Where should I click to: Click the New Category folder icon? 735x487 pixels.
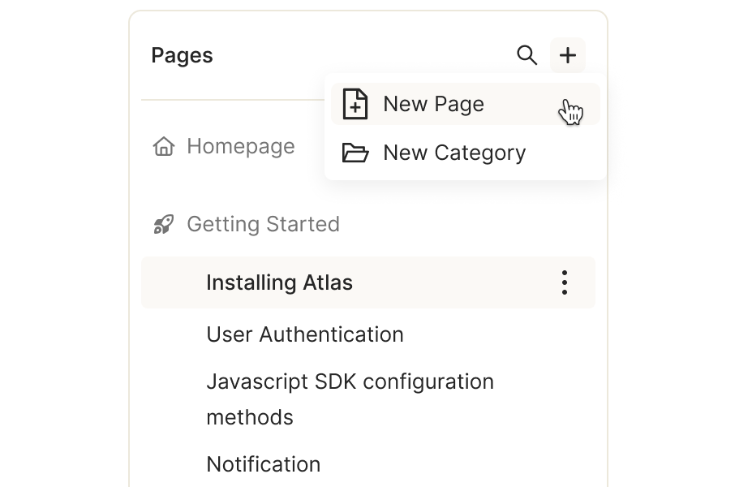click(355, 153)
